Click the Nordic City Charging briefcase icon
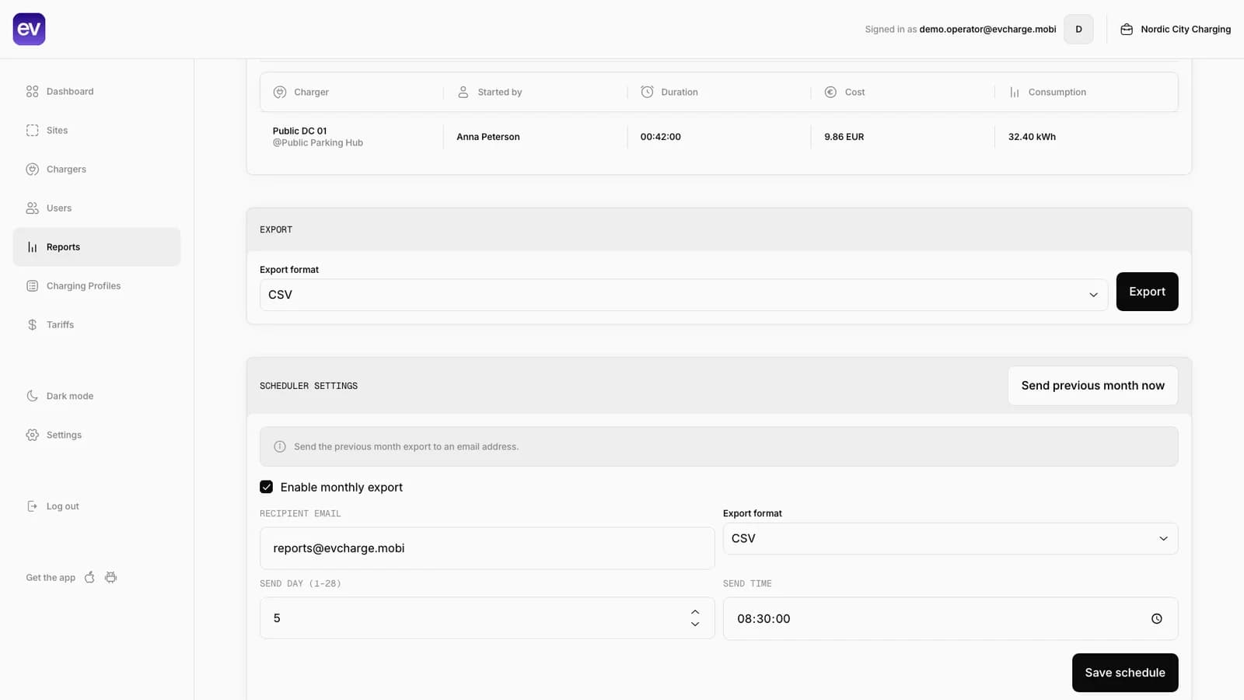This screenshot has width=1244, height=700. [1127, 30]
